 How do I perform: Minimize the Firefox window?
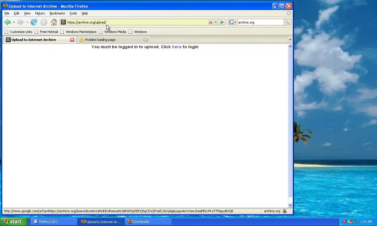coord(275,6)
